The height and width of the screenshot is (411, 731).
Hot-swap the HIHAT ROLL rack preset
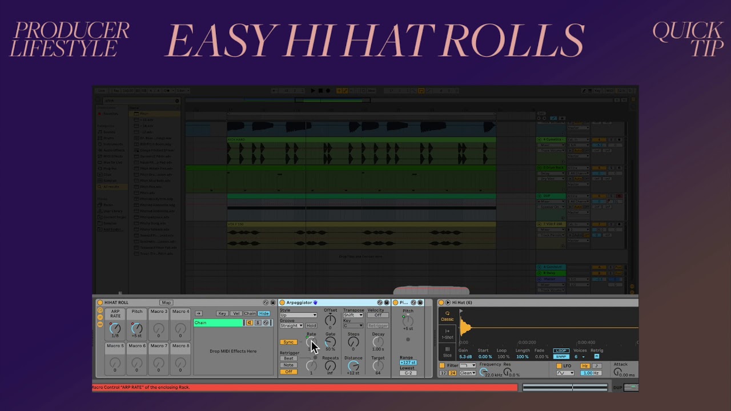[x=266, y=303]
